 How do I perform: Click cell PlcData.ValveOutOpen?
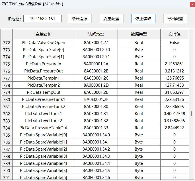pyautogui.click(x=44, y=43)
